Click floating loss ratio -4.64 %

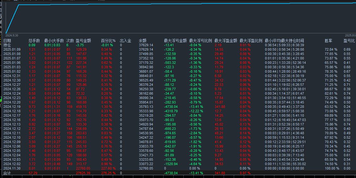(195, 164)
